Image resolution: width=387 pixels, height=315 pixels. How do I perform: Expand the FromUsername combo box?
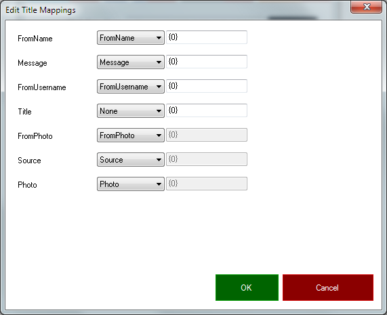(131, 87)
